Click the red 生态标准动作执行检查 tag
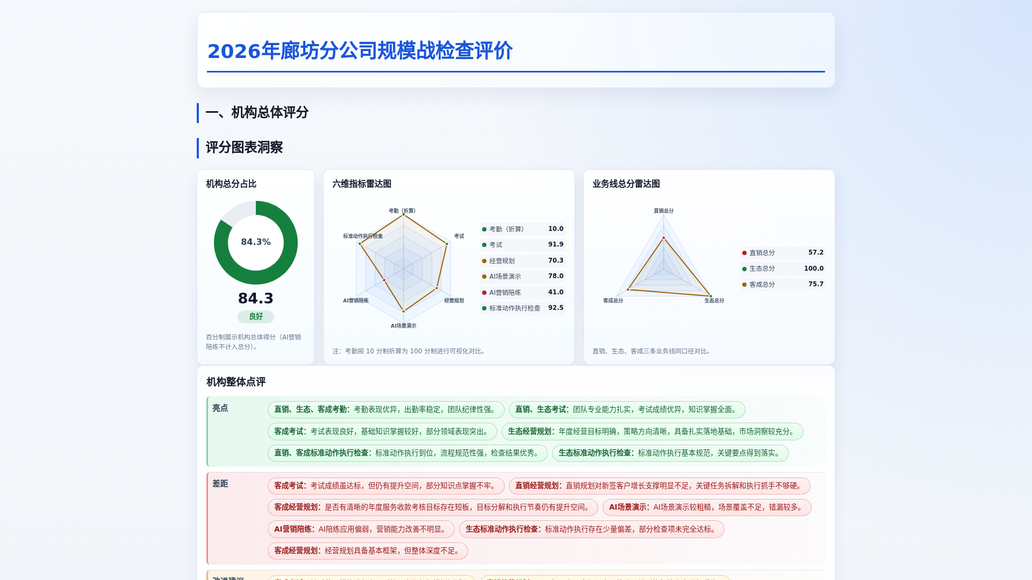The height and width of the screenshot is (580, 1032). [592, 530]
